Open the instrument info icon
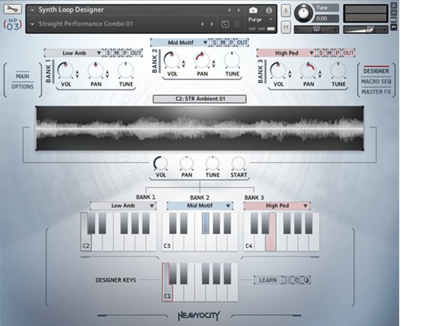This screenshot has height=326, width=445. pyautogui.click(x=269, y=11)
